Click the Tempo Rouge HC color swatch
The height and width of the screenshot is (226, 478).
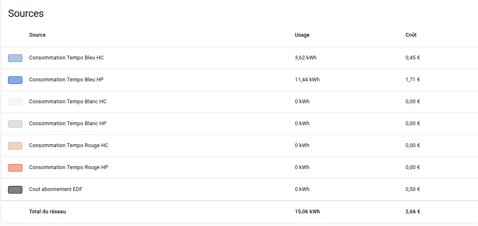[x=15, y=146]
